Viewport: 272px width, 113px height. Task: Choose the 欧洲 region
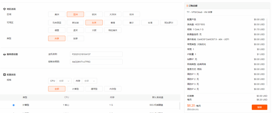coord(94,14)
